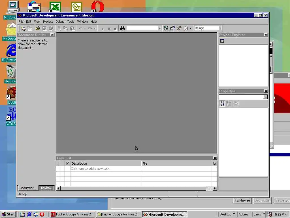Close the Document Outline panel
The height and width of the screenshot is (218, 290).
pyautogui.click(x=52, y=35)
